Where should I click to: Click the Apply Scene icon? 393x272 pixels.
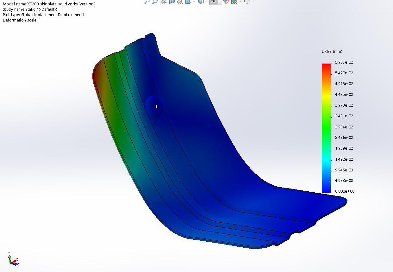[234, 2]
